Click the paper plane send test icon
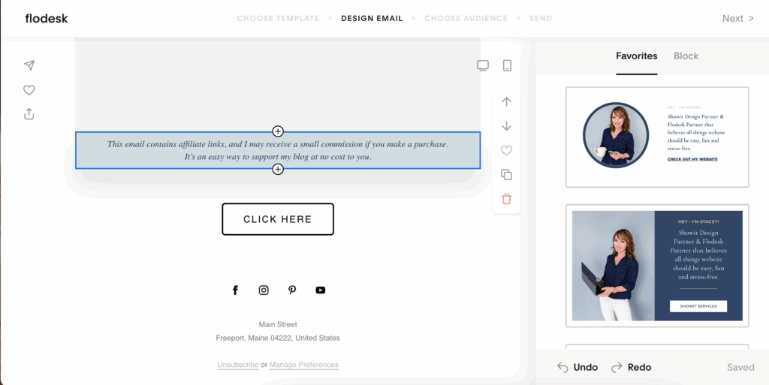 click(29, 65)
